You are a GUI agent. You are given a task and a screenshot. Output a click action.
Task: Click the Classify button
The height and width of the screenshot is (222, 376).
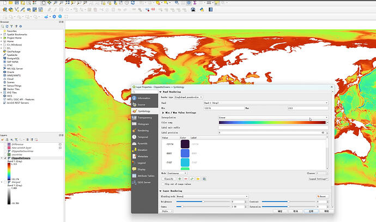(x=168, y=178)
